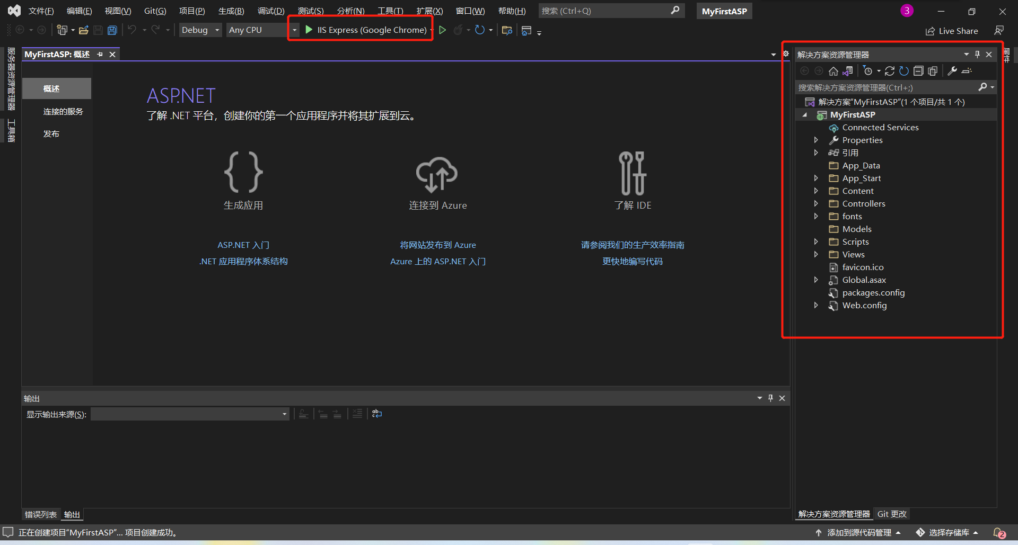1018x545 pixels.
Task: Open the Debug menu 调试(D)
Action: (x=271, y=11)
